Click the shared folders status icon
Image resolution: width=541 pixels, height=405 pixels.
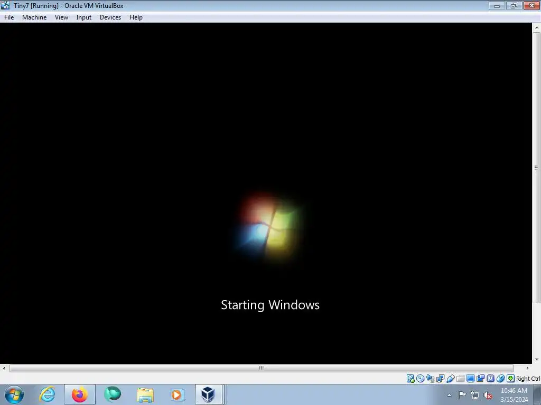click(x=460, y=379)
